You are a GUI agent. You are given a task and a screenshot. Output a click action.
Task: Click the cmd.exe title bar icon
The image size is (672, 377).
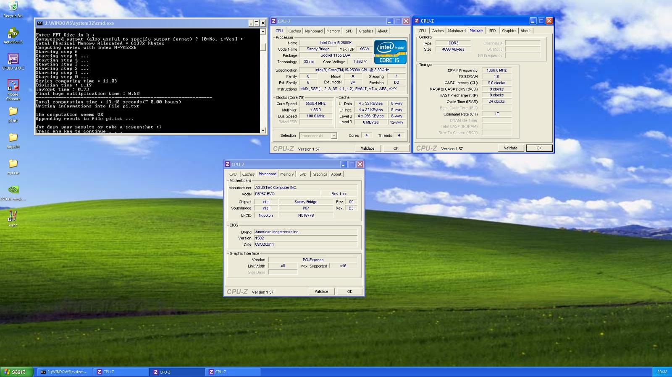point(39,23)
